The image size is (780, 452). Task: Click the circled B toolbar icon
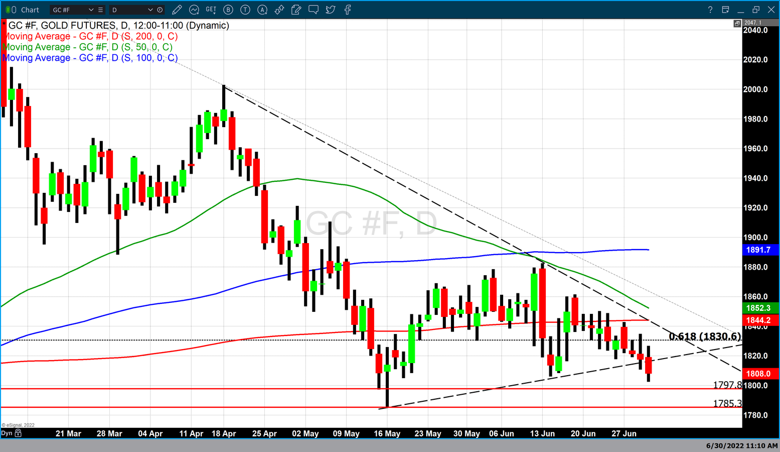pos(228,10)
